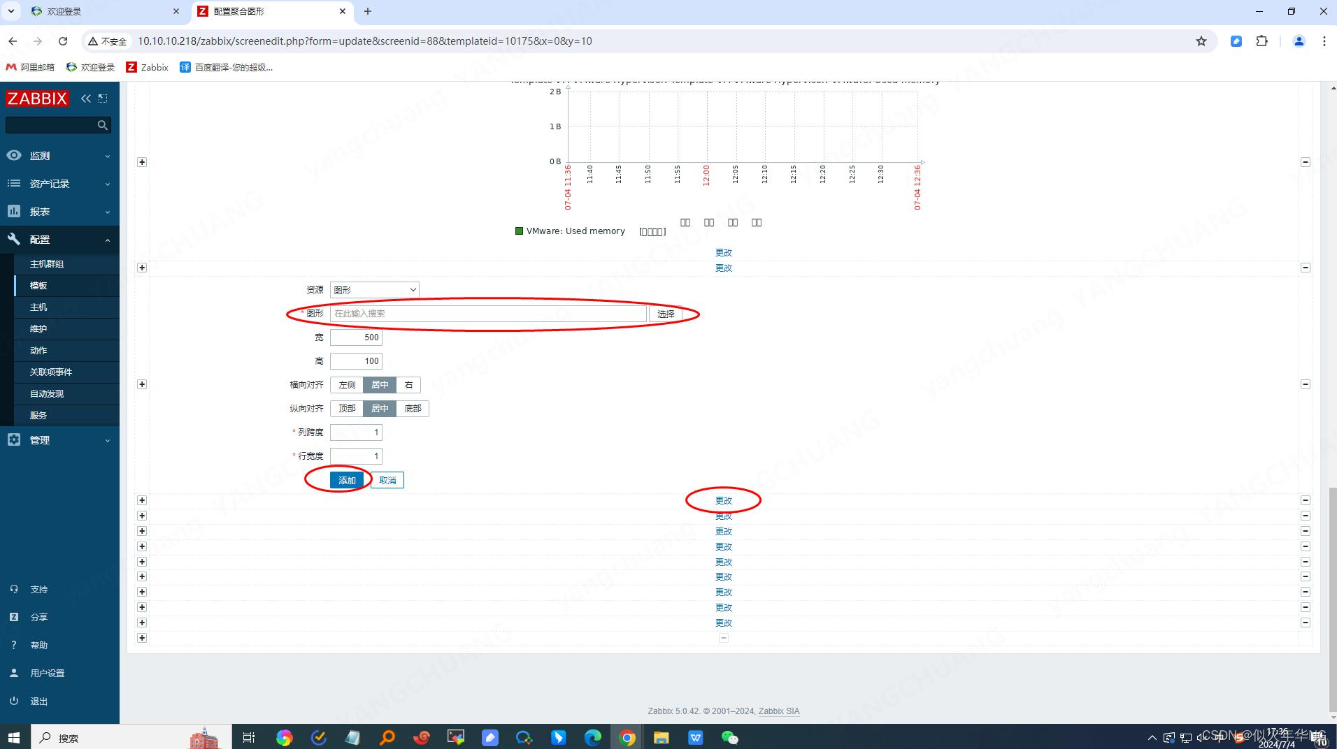Click the 选择 button next to graph field
This screenshot has width=1337, height=749.
tap(666, 314)
